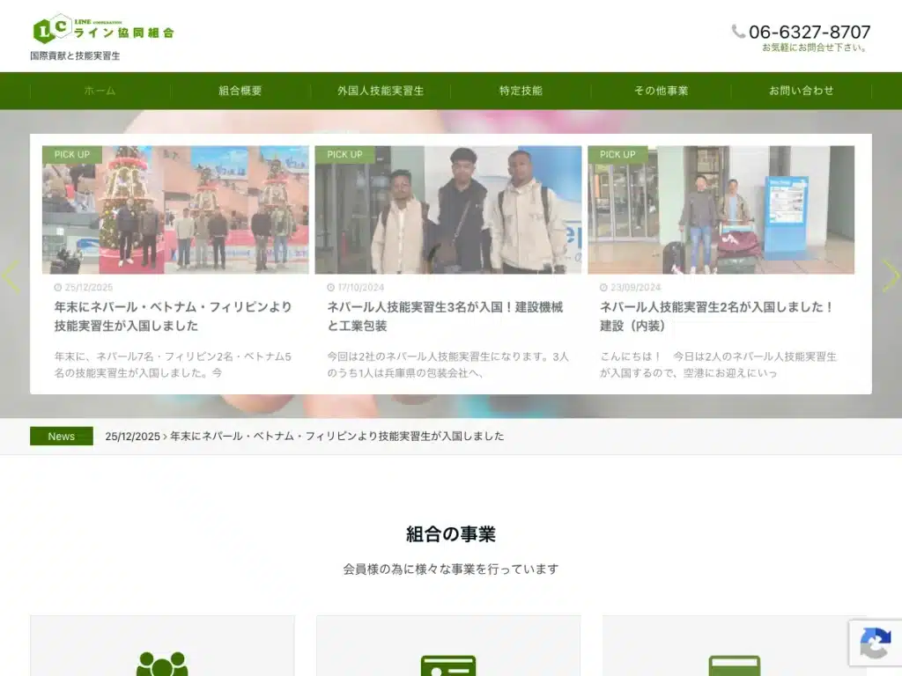The width and height of the screenshot is (902, 676).
Task: Open the 外国人技能実習生 menu item
Action: point(381,91)
